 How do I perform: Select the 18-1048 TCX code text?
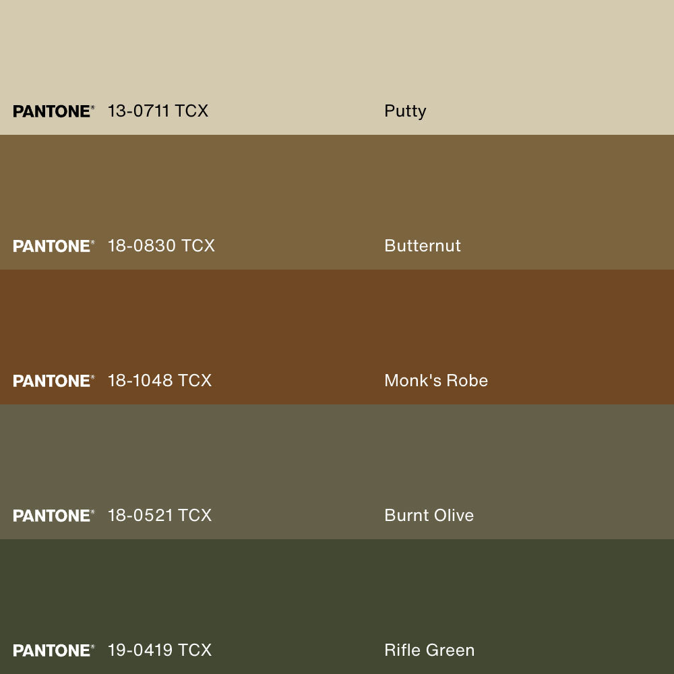(160, 381)
